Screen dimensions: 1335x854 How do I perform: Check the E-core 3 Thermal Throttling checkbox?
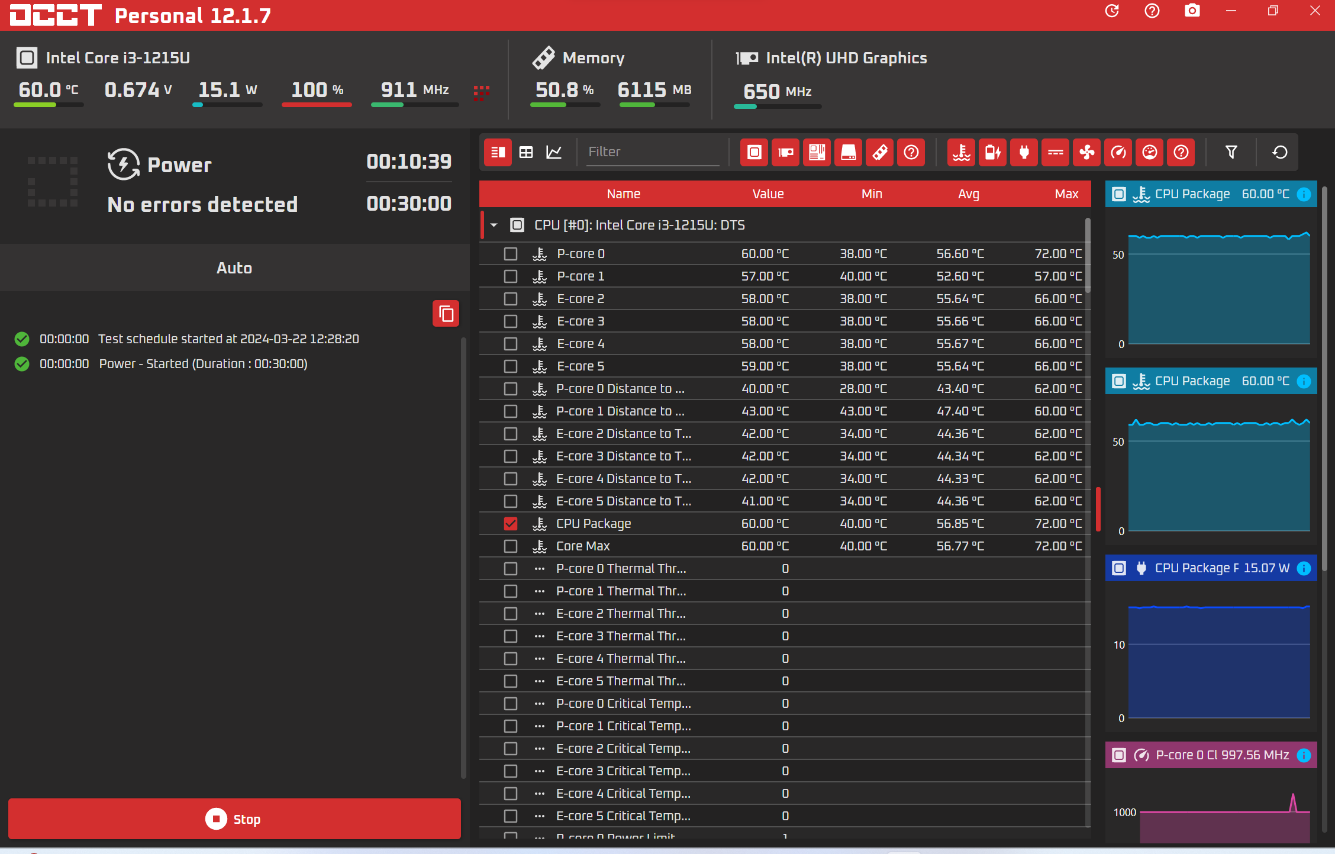pyautogui.click(x=510, y=636)
